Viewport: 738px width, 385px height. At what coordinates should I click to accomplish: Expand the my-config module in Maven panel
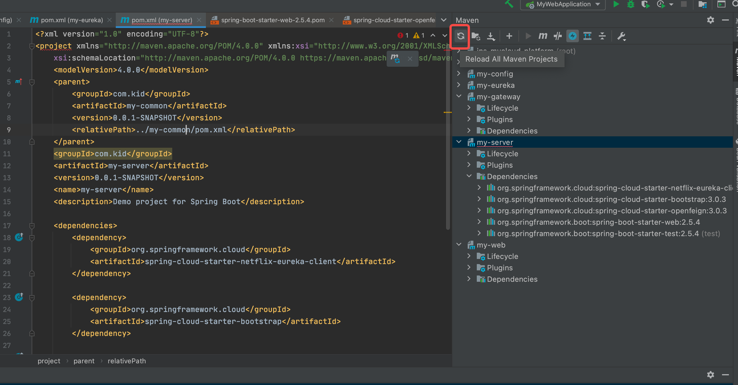[459, 74]
